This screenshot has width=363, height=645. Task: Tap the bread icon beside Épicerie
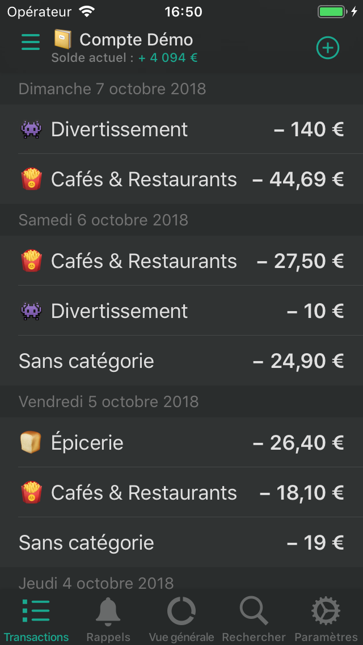point(31,443)
